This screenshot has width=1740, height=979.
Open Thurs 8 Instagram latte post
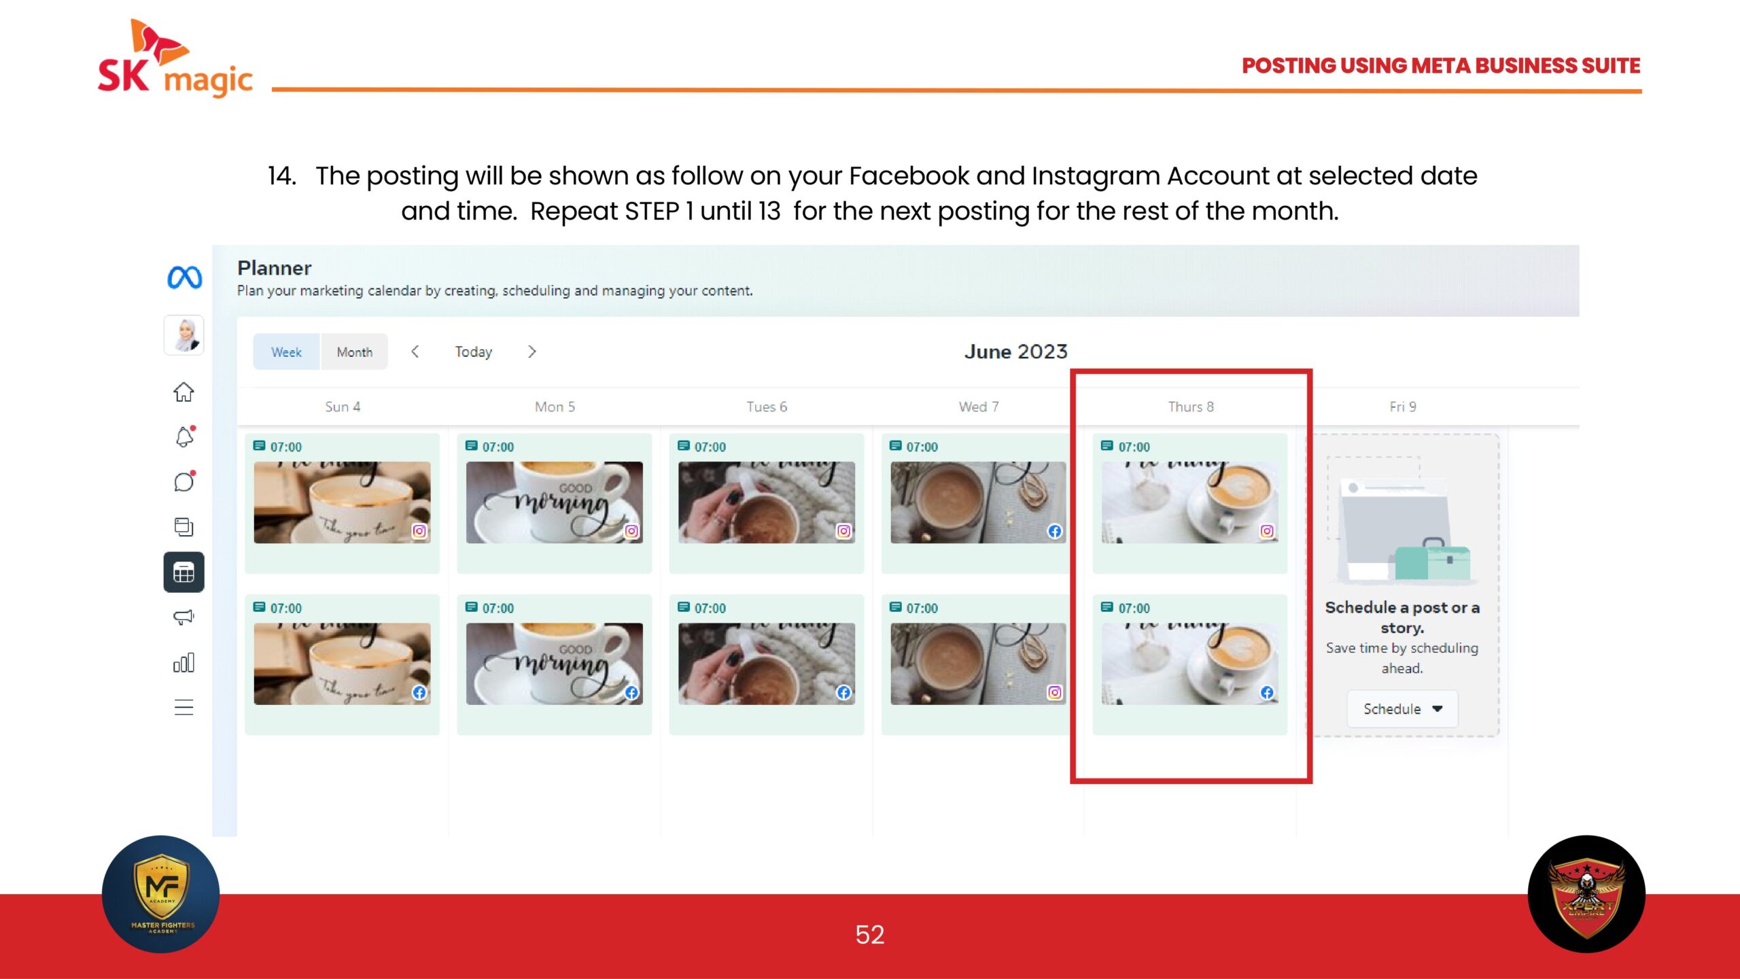point(1190,502)
